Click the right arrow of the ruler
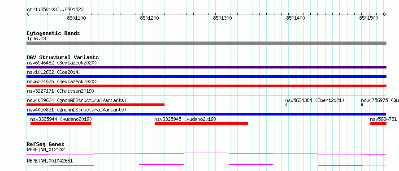This screenshot has height=171, width=399. point(385,14)
